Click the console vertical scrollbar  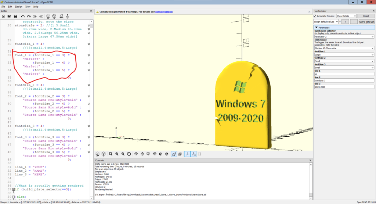[x=311, y=181]
